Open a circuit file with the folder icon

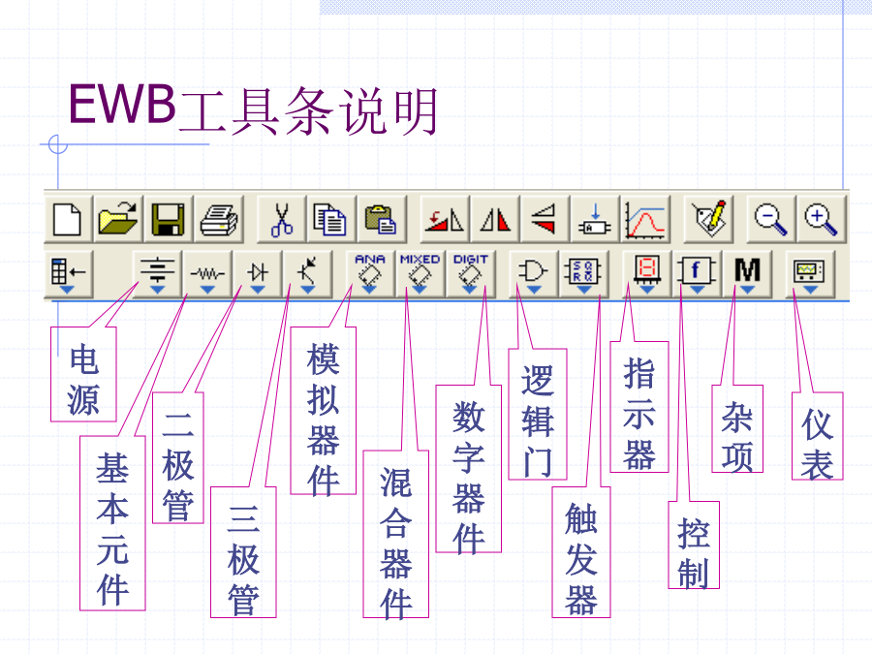(x=118, y=219)
